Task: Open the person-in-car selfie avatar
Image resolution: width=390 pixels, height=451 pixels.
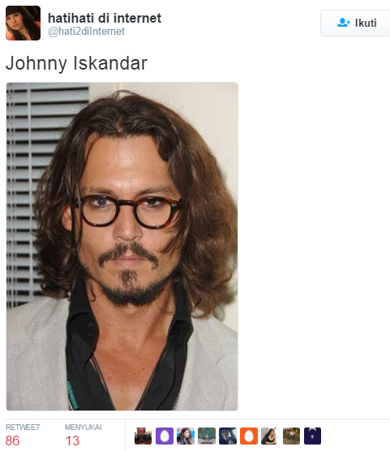Action: 228,436
